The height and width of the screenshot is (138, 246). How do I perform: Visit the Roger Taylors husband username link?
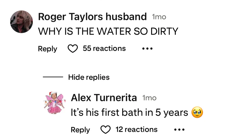(x=92, y=17)
